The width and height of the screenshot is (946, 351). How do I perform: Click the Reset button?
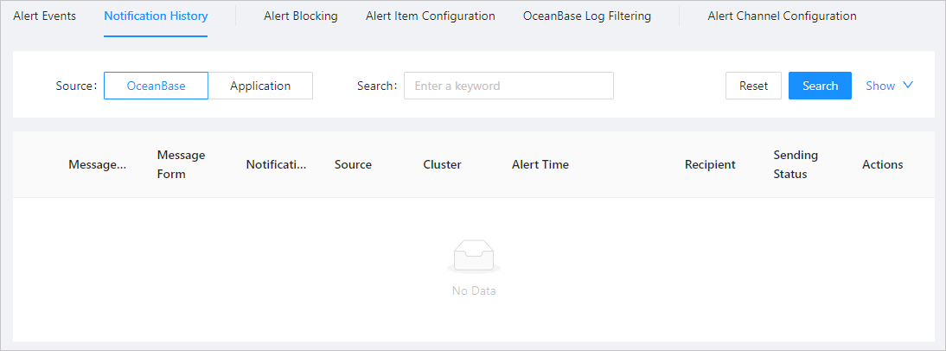(x=753, y=86)
